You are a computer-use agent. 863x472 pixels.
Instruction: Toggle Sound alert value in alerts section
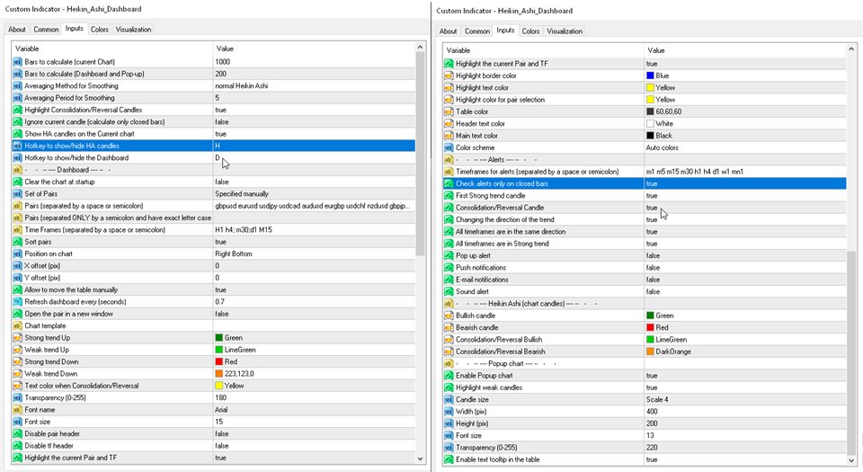click(652, 291)
